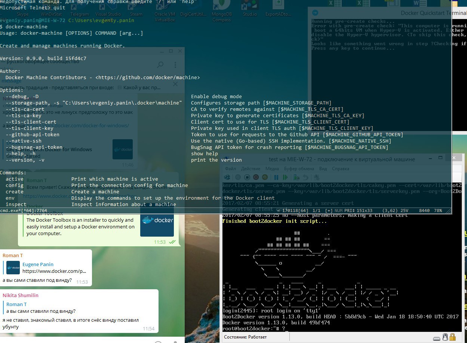Viewport: 467px width, 343px height.
Task: Click the double-check read mark next to 11:53
Action: 172,242
